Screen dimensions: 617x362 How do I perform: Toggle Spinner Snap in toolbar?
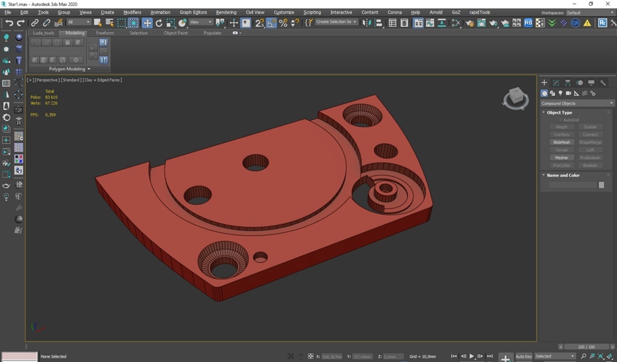pos(295,23)
